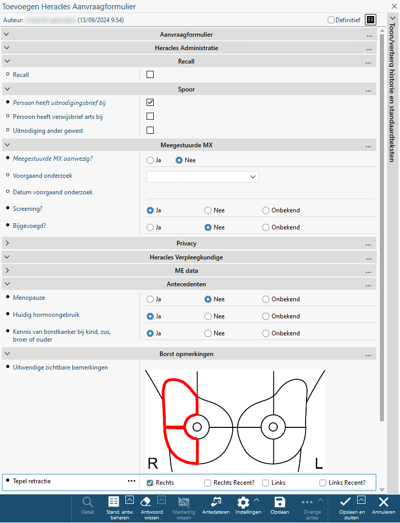400x523 pixels.
Task: Collapse the Spoor section
Action: (7, 89)
